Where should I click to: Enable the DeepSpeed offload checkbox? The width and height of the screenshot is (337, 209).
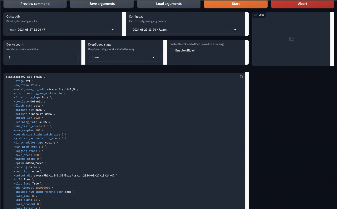(172, 50)
